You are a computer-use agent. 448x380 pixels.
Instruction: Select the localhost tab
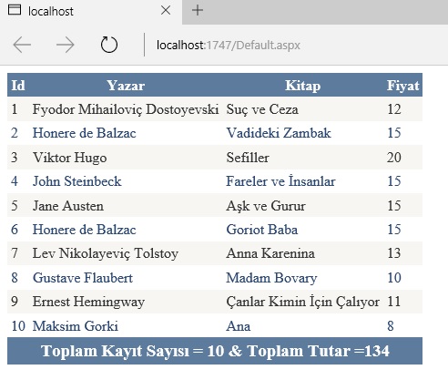tap(91, 12)
